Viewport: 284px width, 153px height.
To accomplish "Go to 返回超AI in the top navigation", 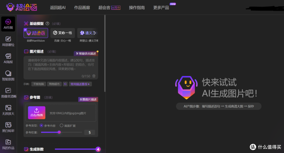I will click(58, 8).
